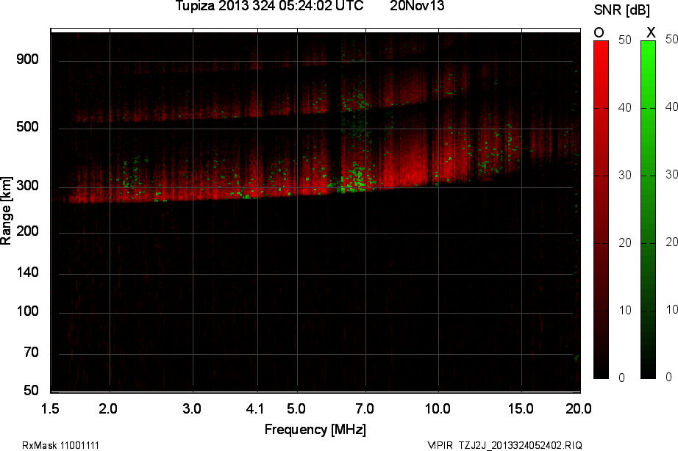678x451 pixels.
Task: Click the file name 'TZJ2J_2013324052402.RIQ'
Action: (x=520, y=445)
